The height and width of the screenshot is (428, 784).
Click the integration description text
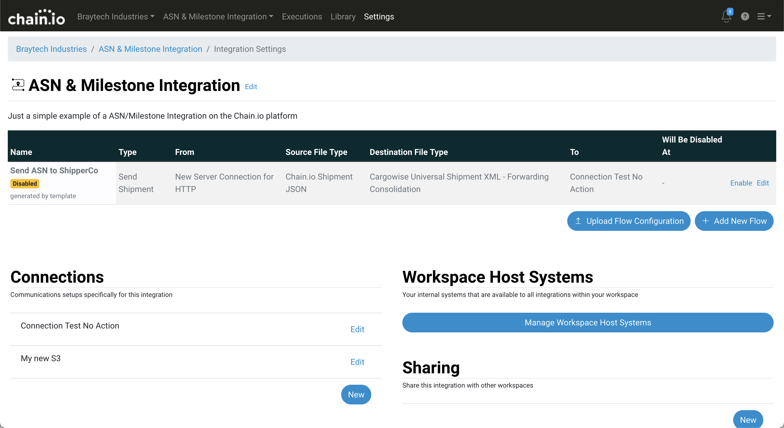152,116
